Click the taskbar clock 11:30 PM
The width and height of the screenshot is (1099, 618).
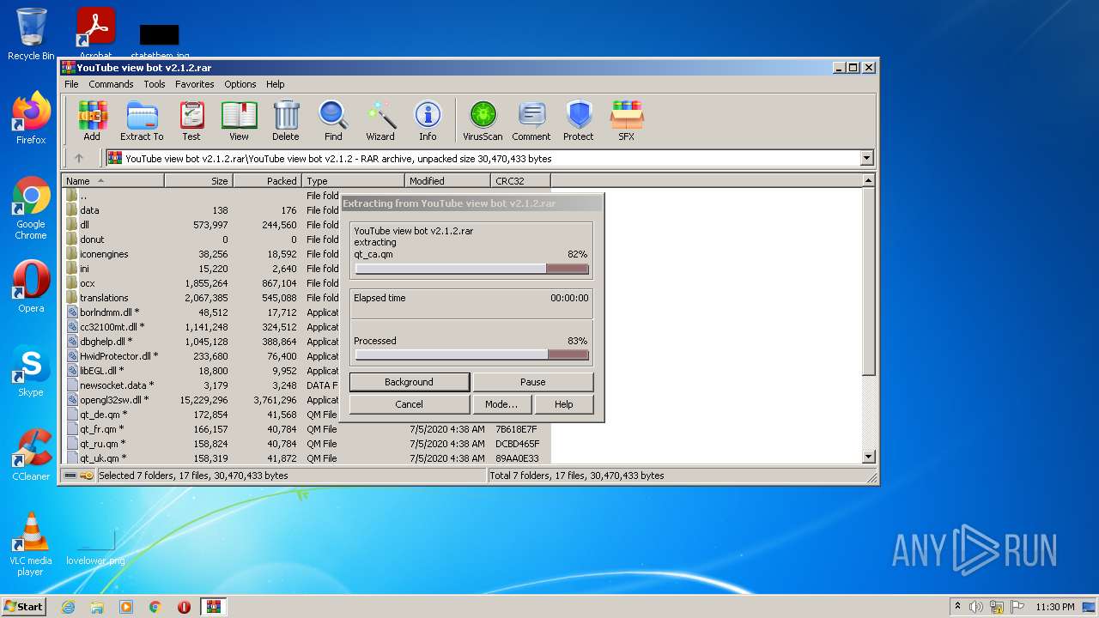click(x=1055, y=607)
